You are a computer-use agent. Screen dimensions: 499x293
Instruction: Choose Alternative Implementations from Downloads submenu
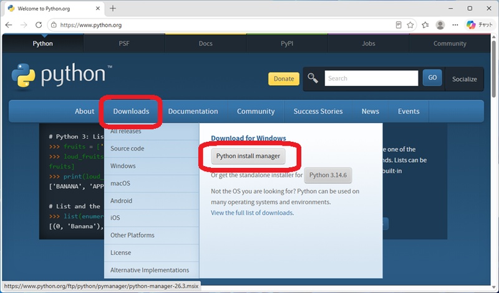[152, 270]
